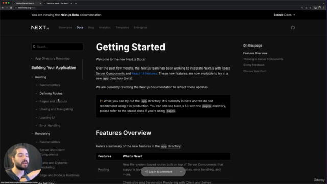Reload the page with the refresh icon
The height and width of the screenshot is (184, 327).
(x=11, y=8)
